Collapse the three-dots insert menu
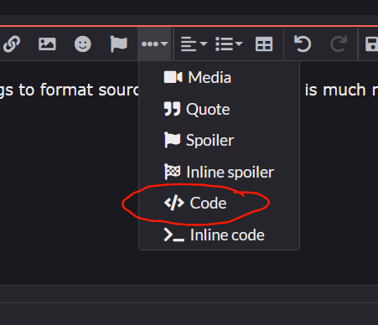This screenshot has width=378, height=325. 154,44
